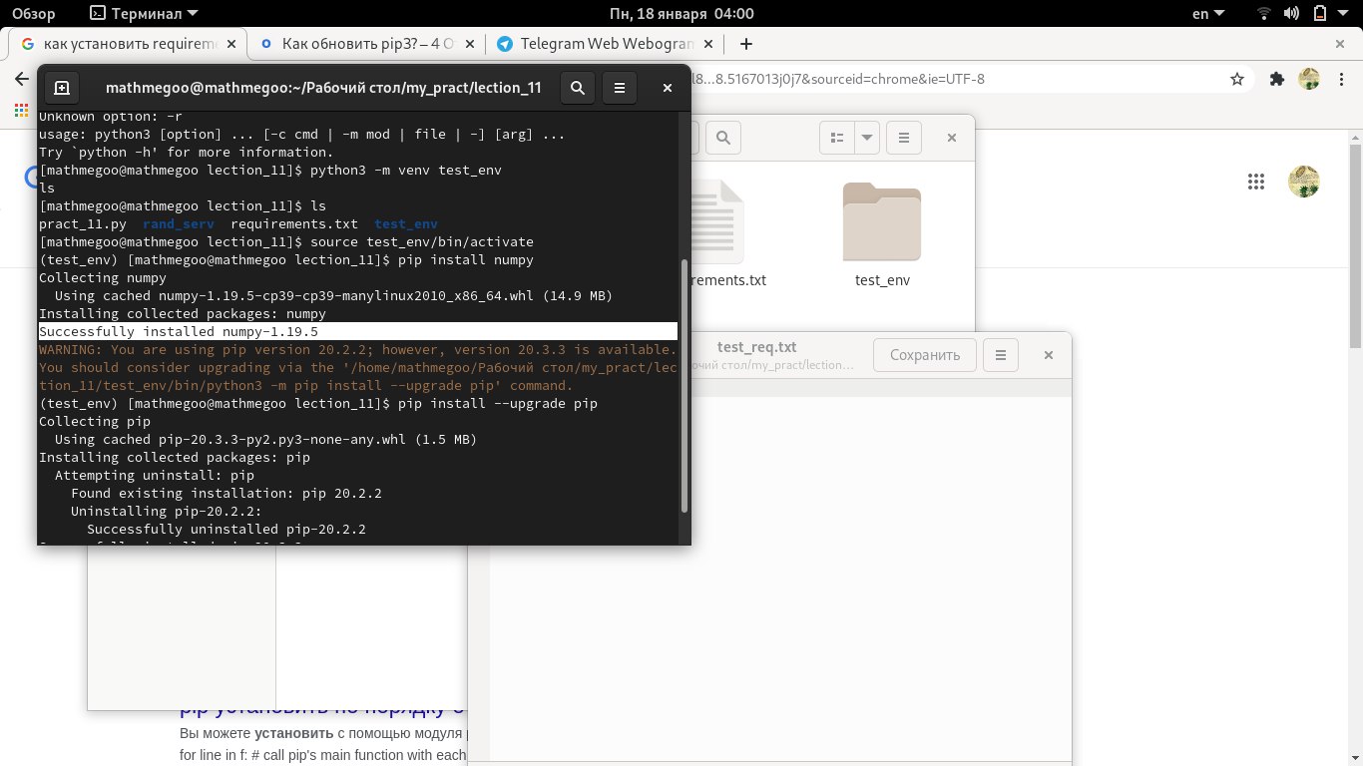This screenshot has width=1363, height=766.
Task: Switch to the 'как установить requireme' tab
Action: (125, 44)
